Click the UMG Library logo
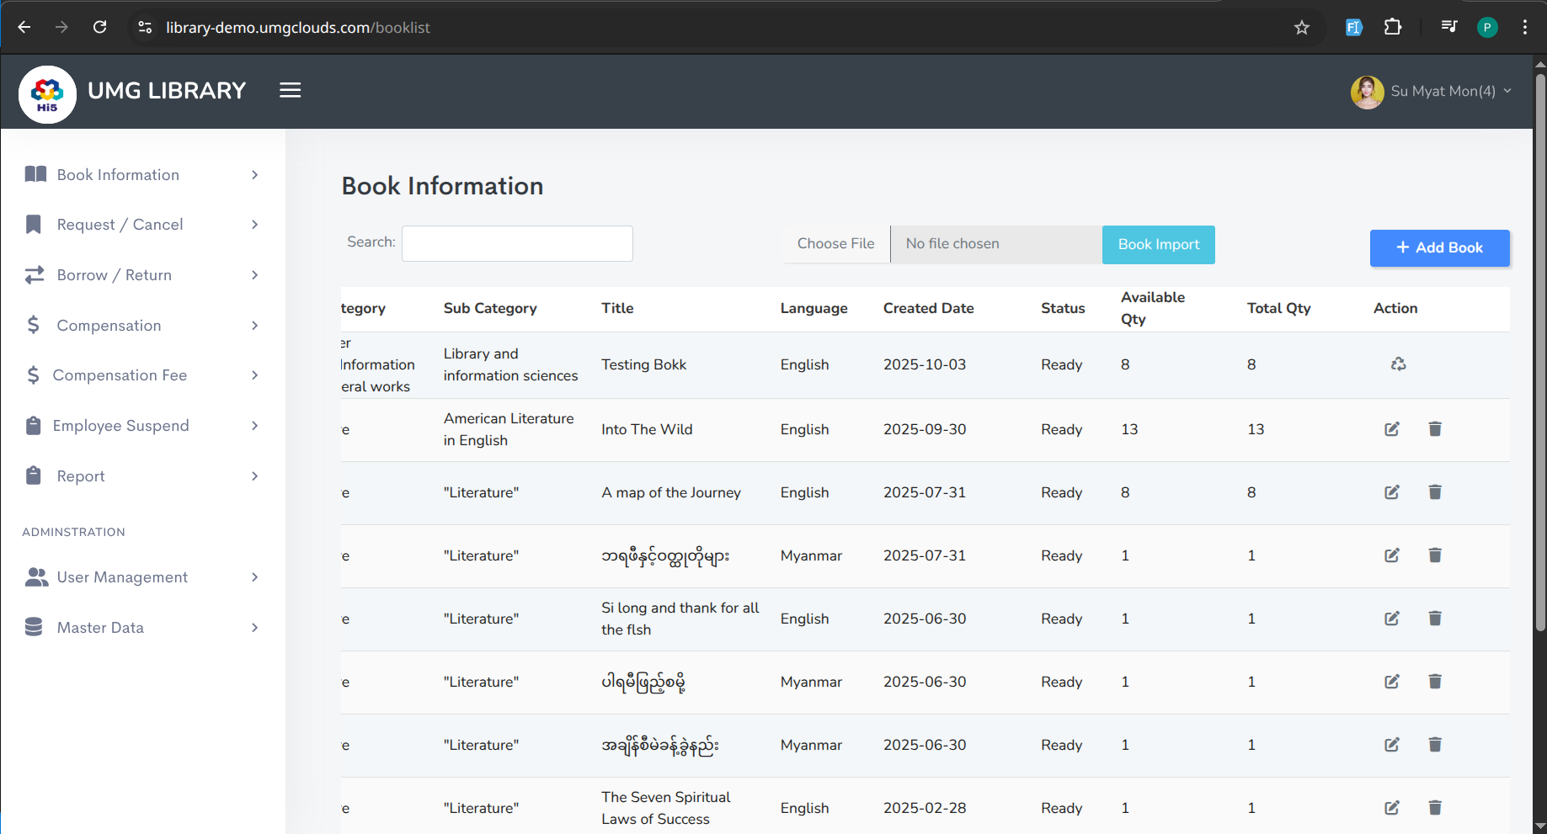 (x=48, y=94)
